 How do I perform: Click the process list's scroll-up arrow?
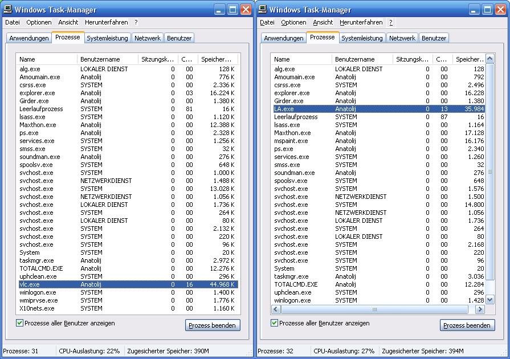(x=489, y=59)
